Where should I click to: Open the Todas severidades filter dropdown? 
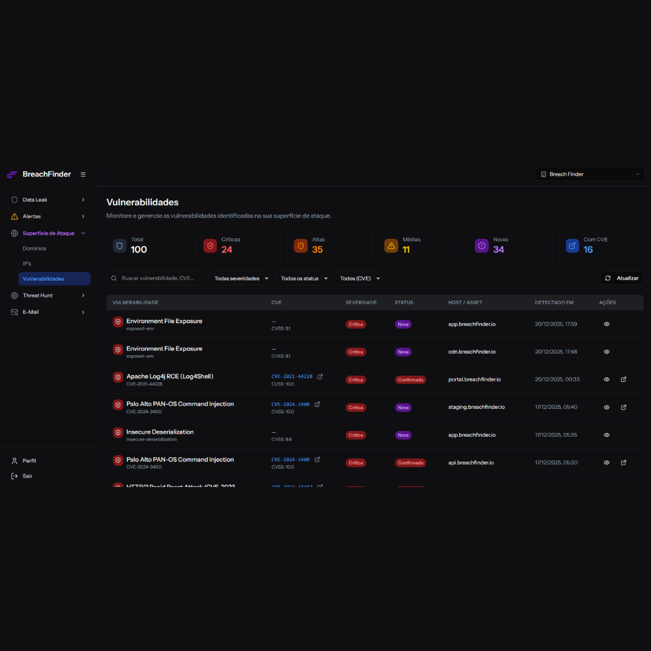239,278
